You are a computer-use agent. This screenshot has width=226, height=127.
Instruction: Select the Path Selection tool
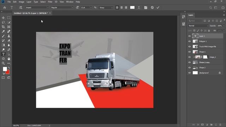tap(9, 54)
